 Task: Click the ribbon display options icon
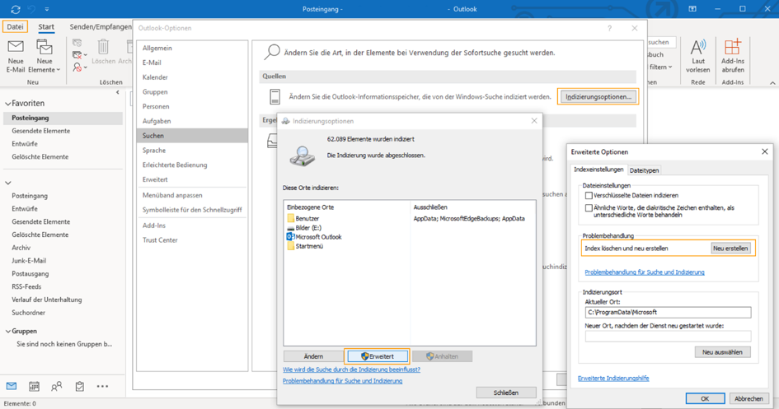(x=692, y=9)
